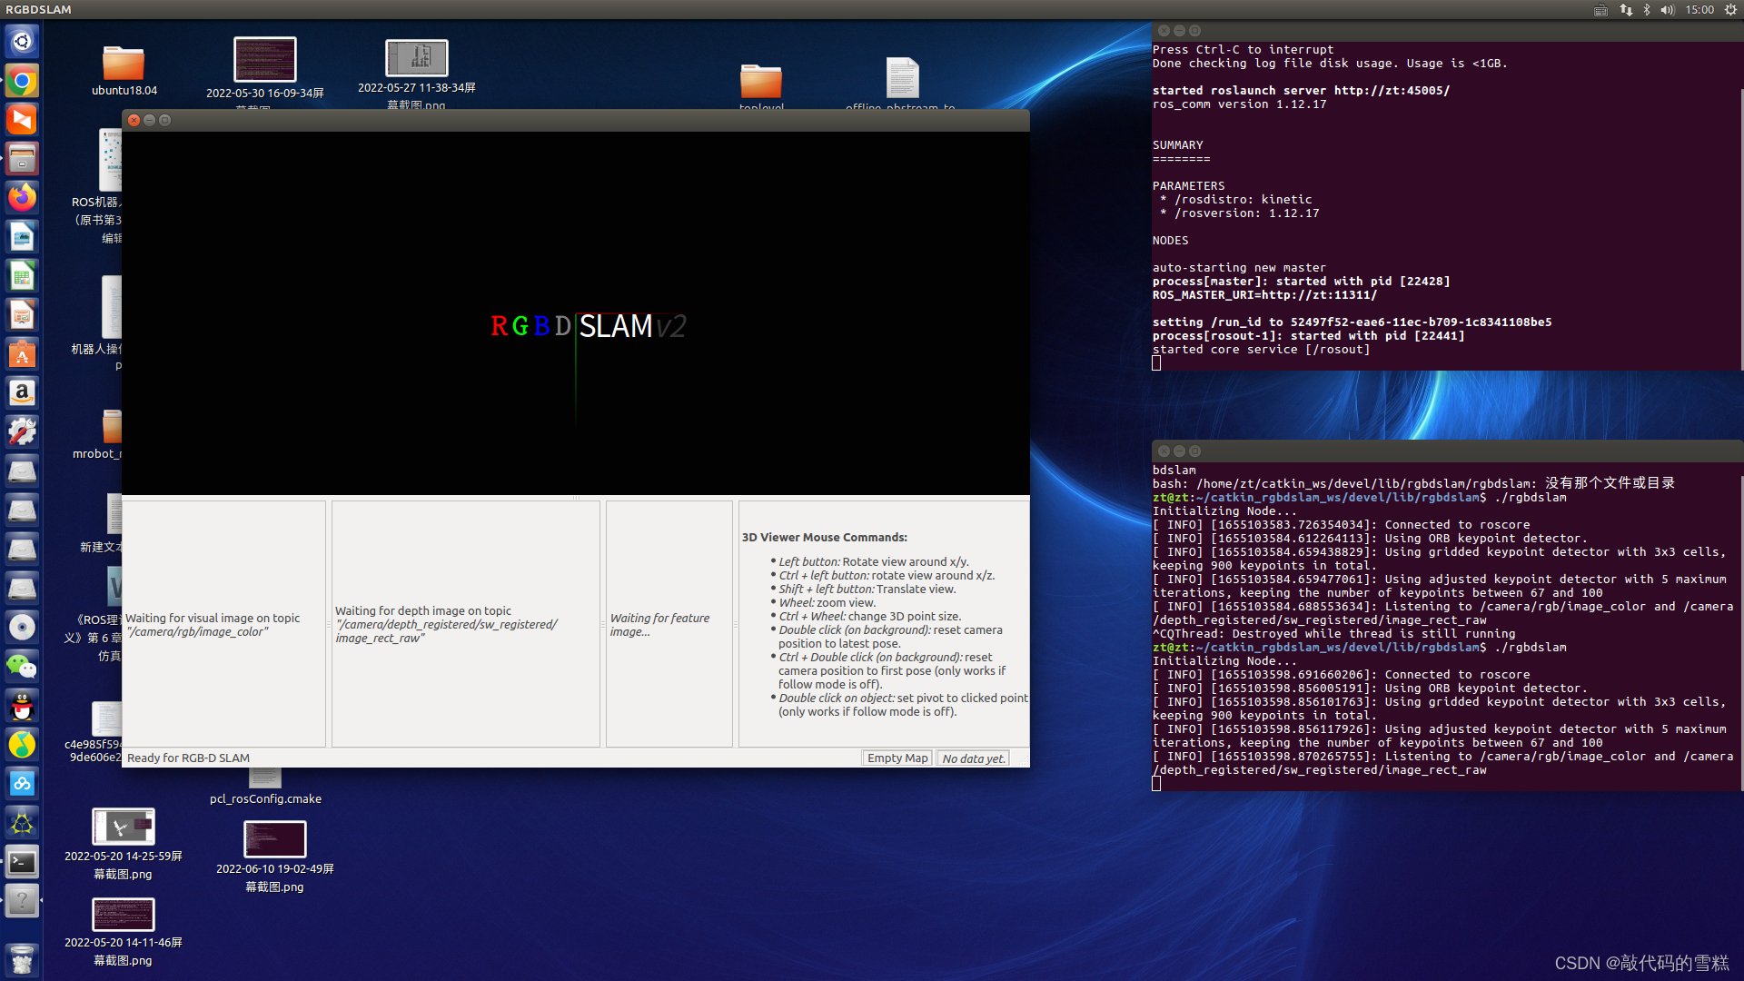Viewport: 1744px width, 981px height.
Task: Click the Empty Map button in RGBDSLAM
Action: click(897, 757)
